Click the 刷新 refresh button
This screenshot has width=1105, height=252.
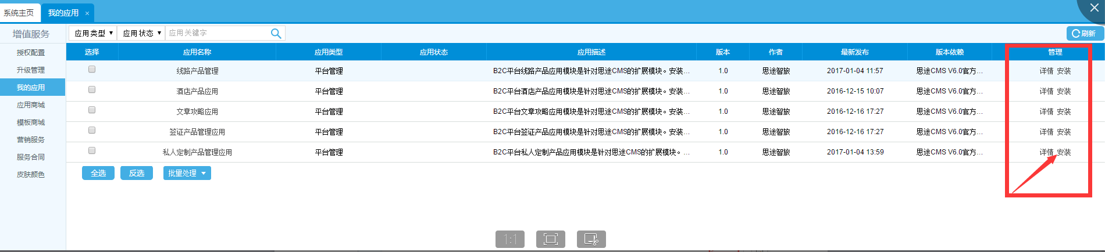pos(1085,34)
